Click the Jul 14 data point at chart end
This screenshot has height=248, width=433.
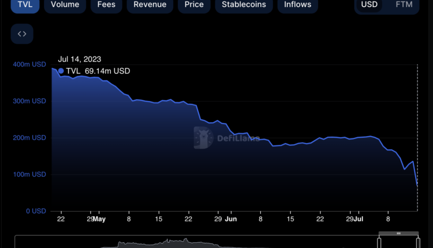417,186
